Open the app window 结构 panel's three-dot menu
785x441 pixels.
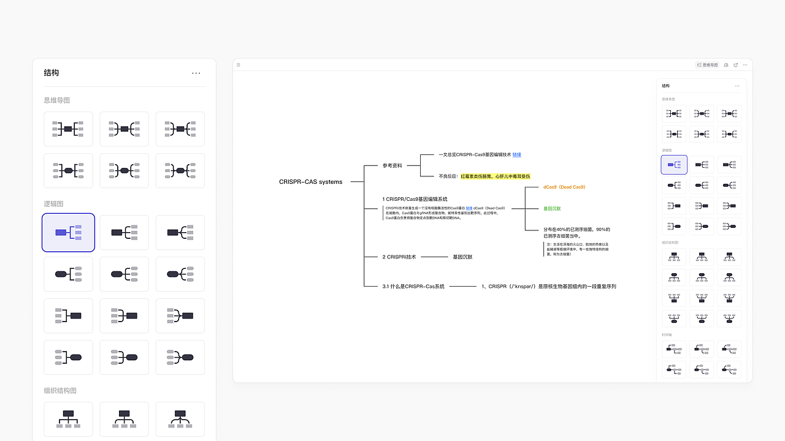click(737, 86)
